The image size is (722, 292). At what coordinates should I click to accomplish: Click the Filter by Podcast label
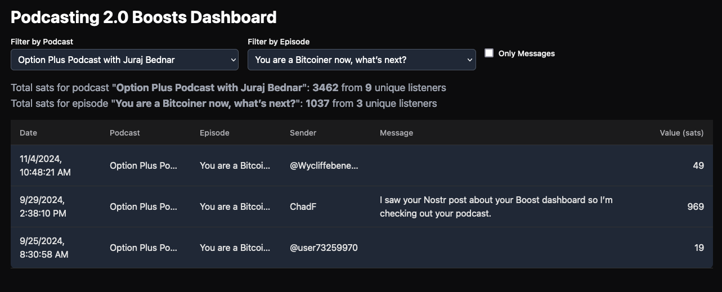42,42
